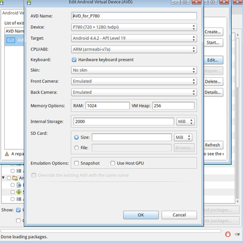Click the dialog title bar menu icon
The width and height of the screenshot is (243, 243).
(x=29, y=2)
